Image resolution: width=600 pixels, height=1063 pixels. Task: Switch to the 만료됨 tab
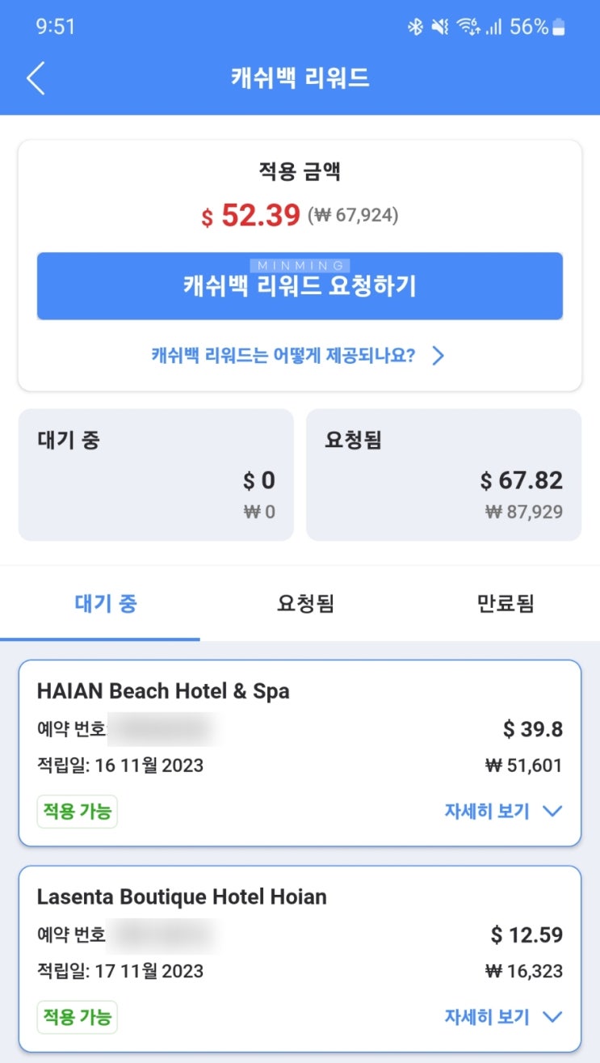(x=506, y=603)
